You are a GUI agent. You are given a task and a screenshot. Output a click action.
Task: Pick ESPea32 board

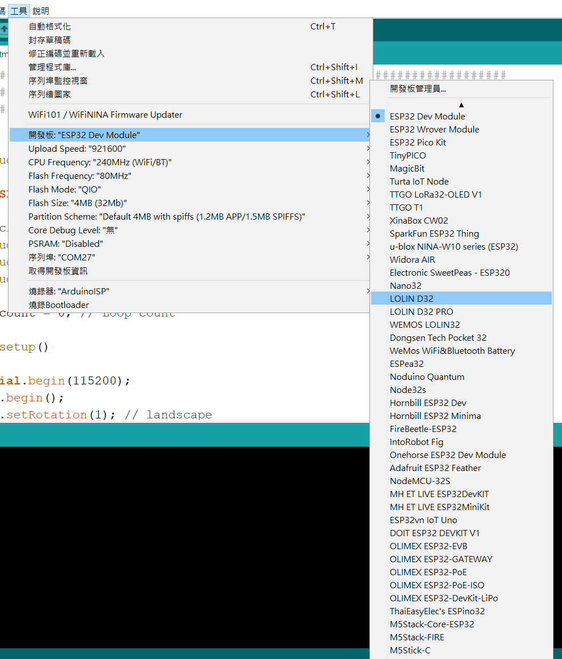(462, 364)
